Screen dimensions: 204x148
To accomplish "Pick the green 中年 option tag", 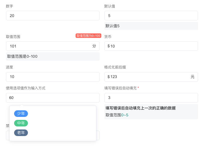I will pyautogui.click(x=21, y=123).
